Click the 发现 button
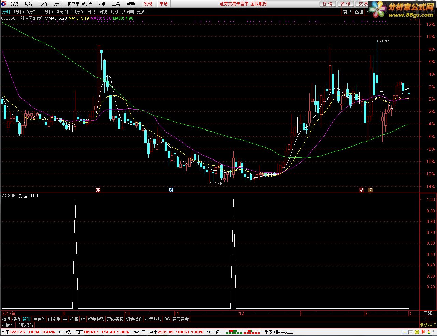The height and width of the screenshot is (336, 437). (148, 4)
